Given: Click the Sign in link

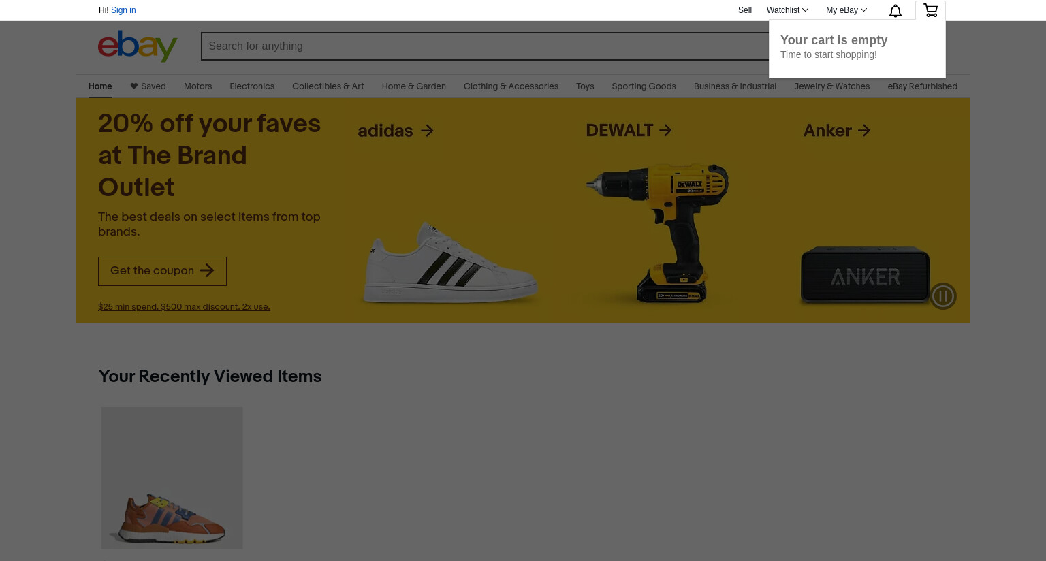Looking at the screenshot, I should coord(123,10).
